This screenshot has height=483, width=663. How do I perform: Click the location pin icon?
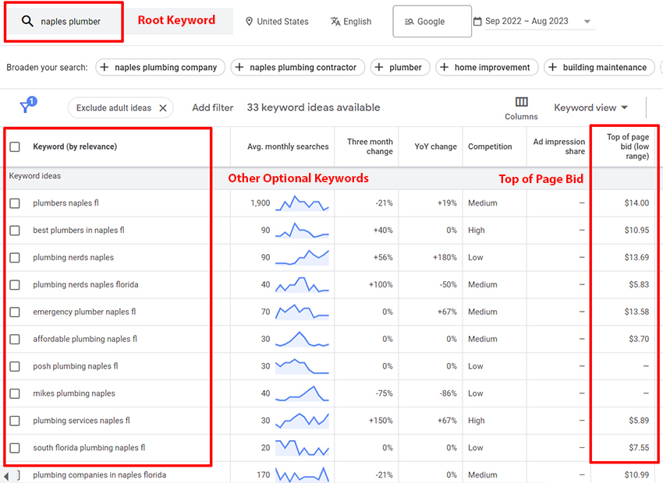click(x=250, y=21)
